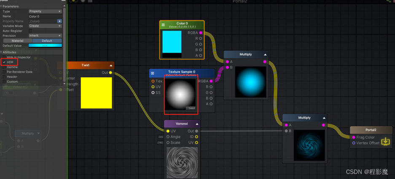Click the Out port on the Twirl node
This screenshot has height=179, width=395.
(x=110, y=73)
